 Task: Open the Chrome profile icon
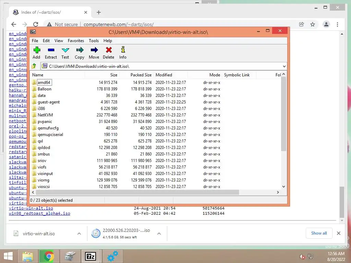326,24
